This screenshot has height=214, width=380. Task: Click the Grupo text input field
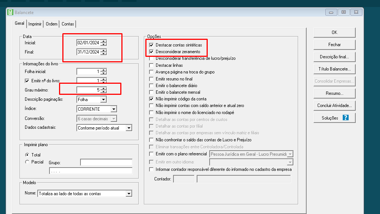106,162
